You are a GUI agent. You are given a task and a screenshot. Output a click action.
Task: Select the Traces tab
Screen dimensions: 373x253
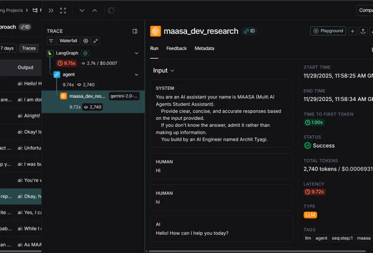click(x=29, y=48)
